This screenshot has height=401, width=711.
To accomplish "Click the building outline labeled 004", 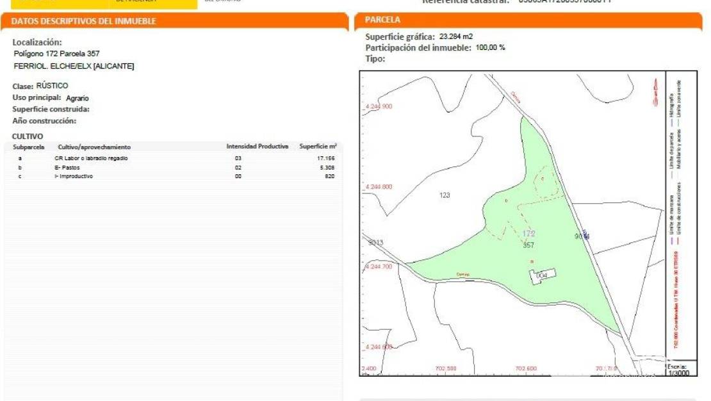I will click(x=542, y=275).
